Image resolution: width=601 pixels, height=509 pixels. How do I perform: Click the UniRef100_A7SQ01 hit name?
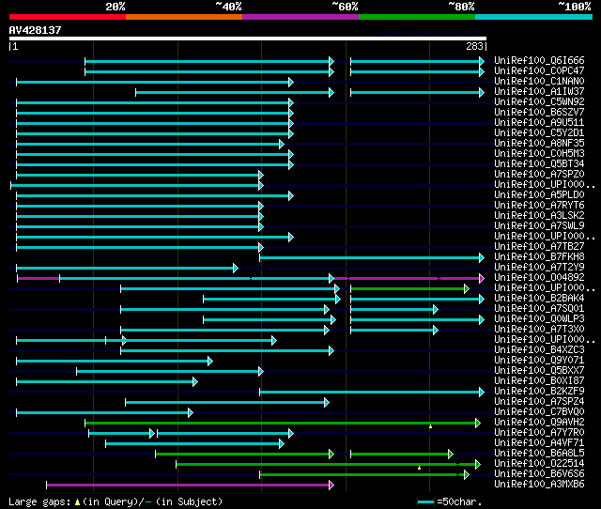pos(539,309)
